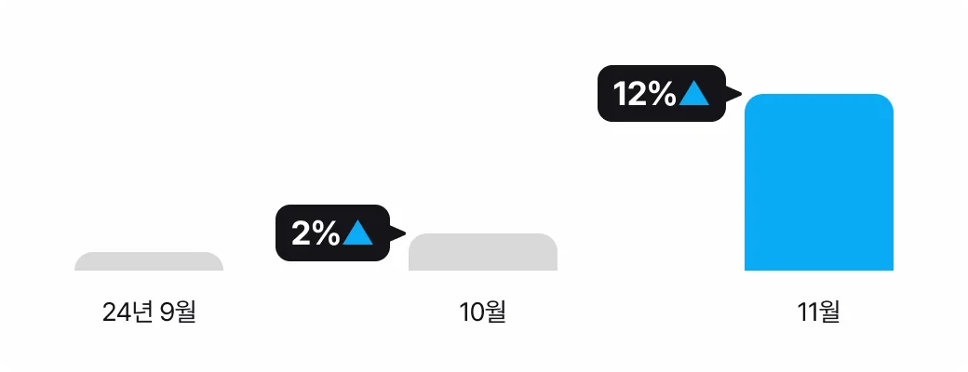Open the 2% increase tooltip badge

[331, 232]
